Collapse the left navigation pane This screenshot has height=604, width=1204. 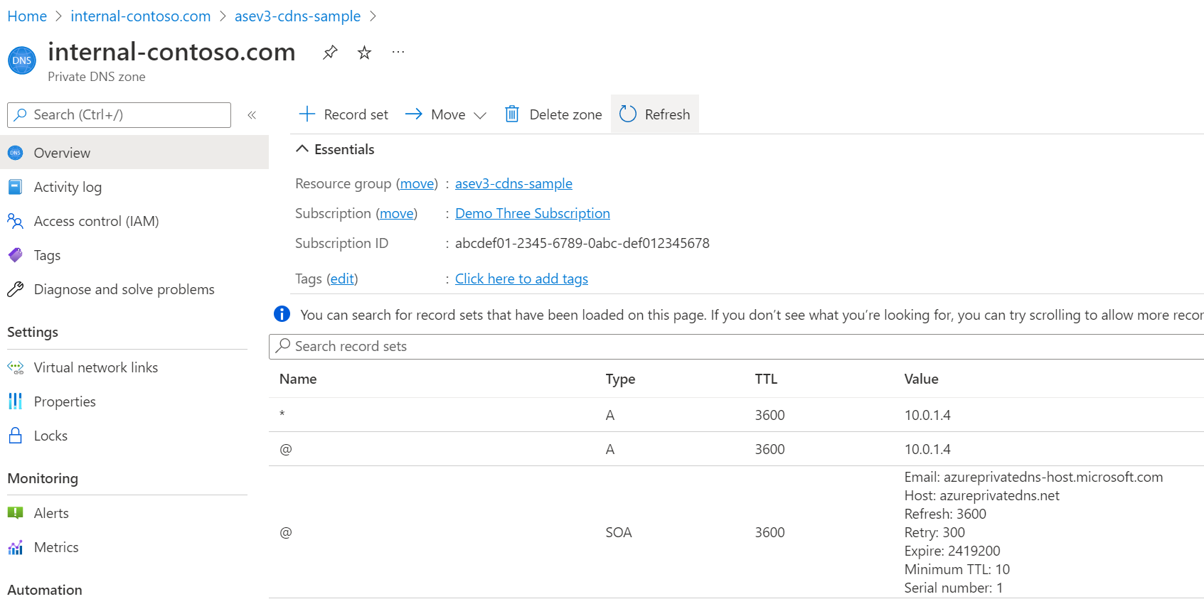pos(252,115)
